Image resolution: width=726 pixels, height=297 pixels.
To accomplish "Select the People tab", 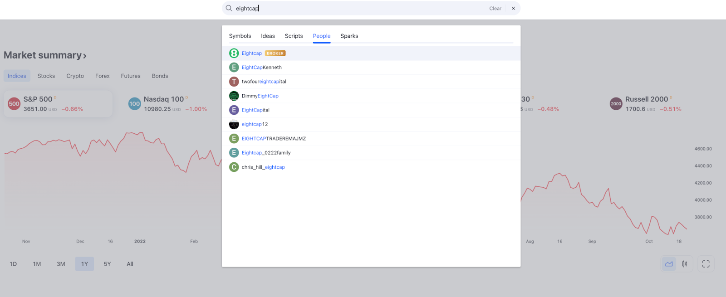I will tap(321, 36).
